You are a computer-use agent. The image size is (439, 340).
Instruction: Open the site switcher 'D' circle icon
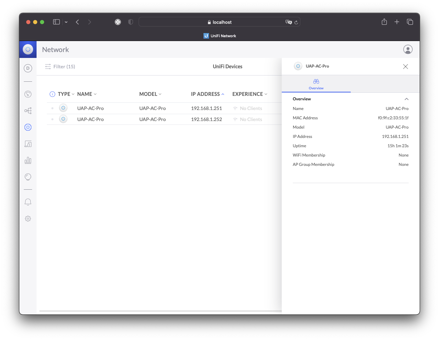(28, 68)
